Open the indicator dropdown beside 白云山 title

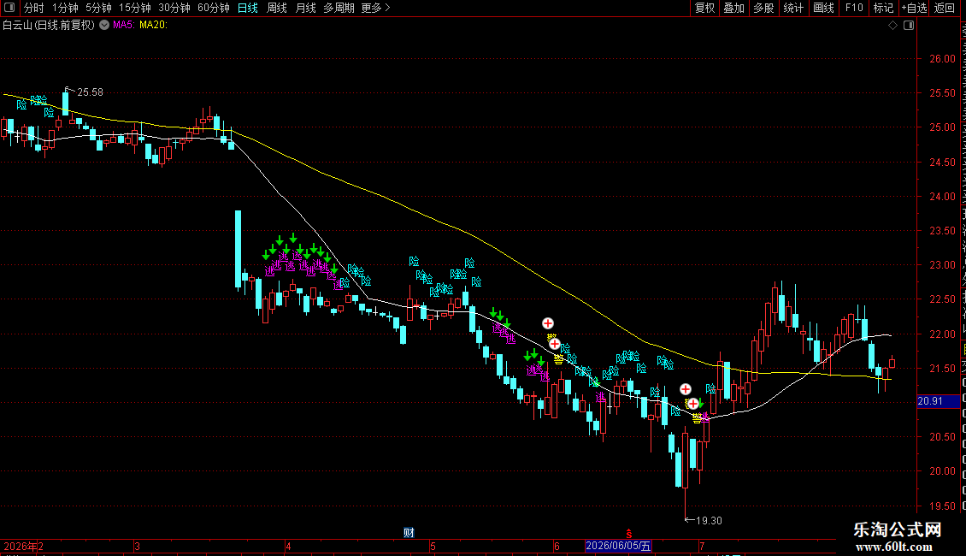[104, 26]
